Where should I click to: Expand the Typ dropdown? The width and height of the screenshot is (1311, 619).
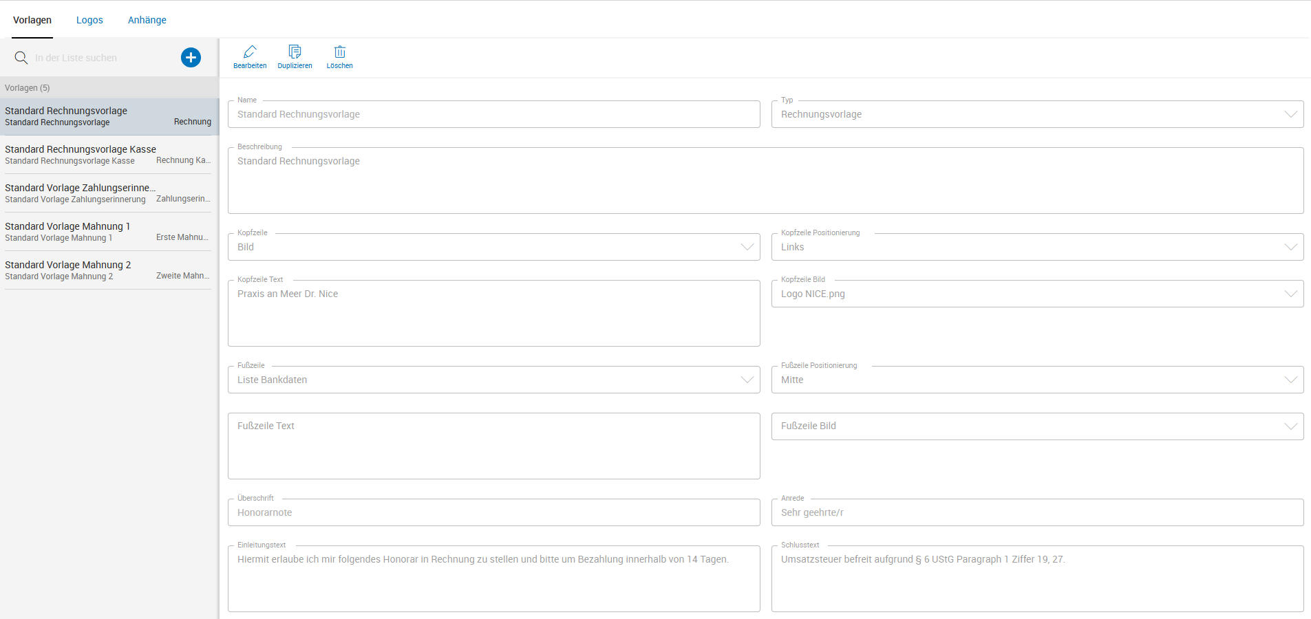click(x=1290, y=114)
